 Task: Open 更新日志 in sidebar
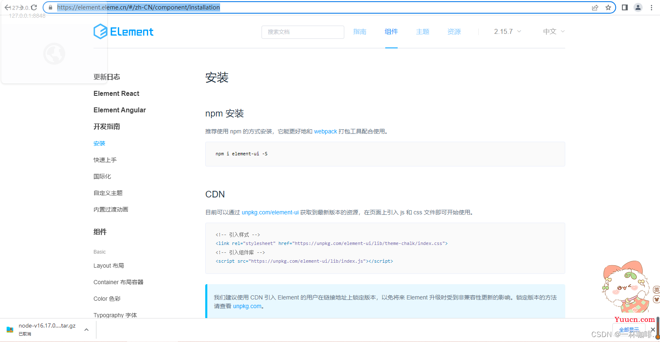tap(107, 77)
